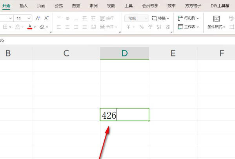Apply red font color with A icon

pos(30,27)
